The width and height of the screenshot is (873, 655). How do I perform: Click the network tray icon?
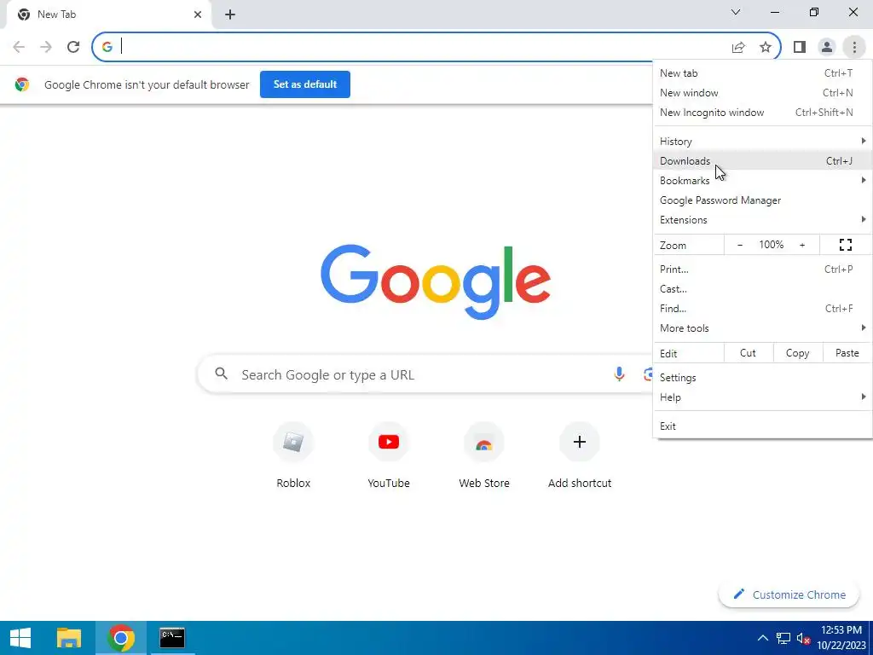pyautogui.click(x=783, y=638)
